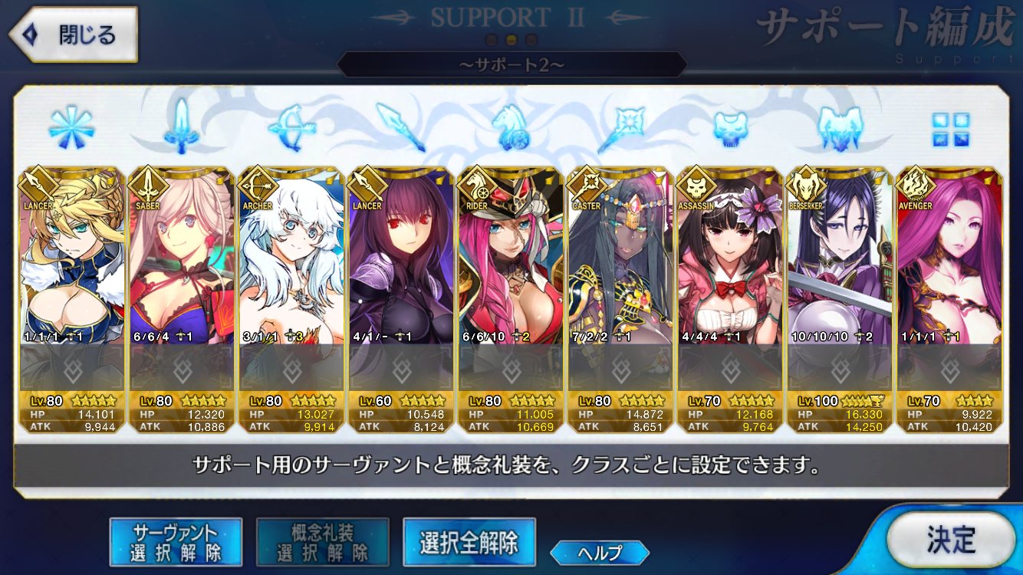Select the Caster staff class icon
Viewport: 1023px width, 575px height.
621,127
